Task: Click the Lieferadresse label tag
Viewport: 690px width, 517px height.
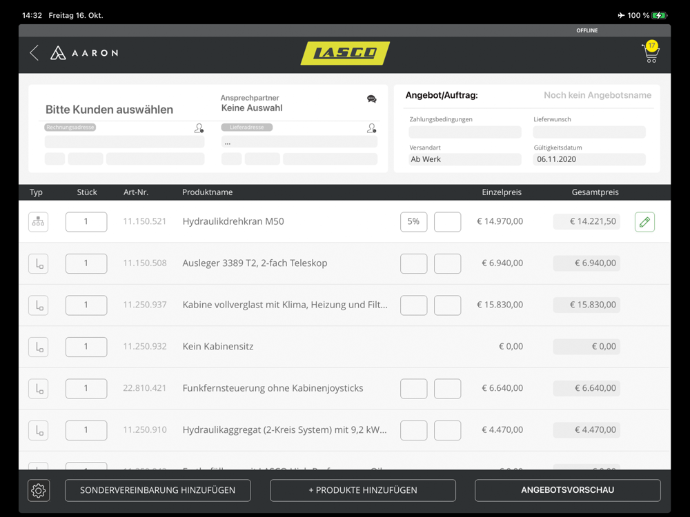Action: click(x=246, y=127)
